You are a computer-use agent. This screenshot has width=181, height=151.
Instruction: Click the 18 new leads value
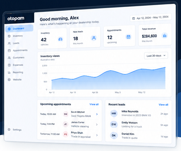pos(75,39)
